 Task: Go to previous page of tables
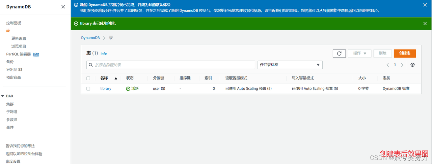(388, 65)
